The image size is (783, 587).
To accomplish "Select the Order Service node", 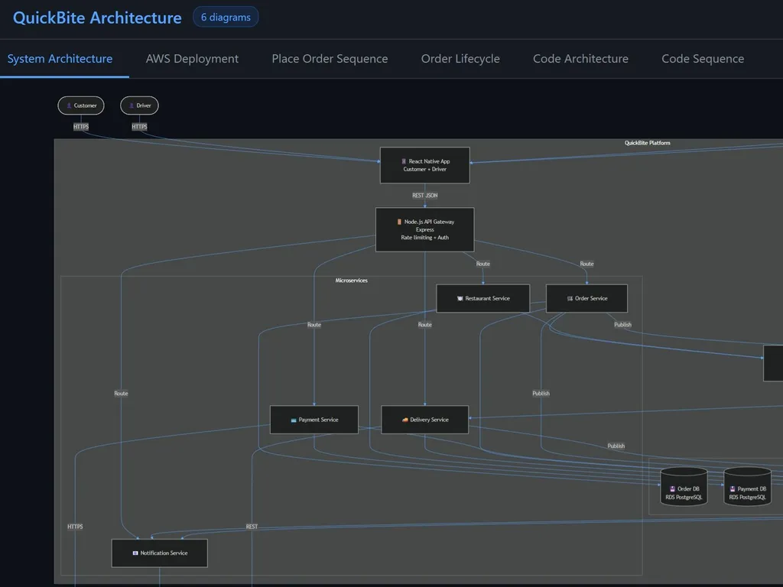I will click(x=586, y=299).
